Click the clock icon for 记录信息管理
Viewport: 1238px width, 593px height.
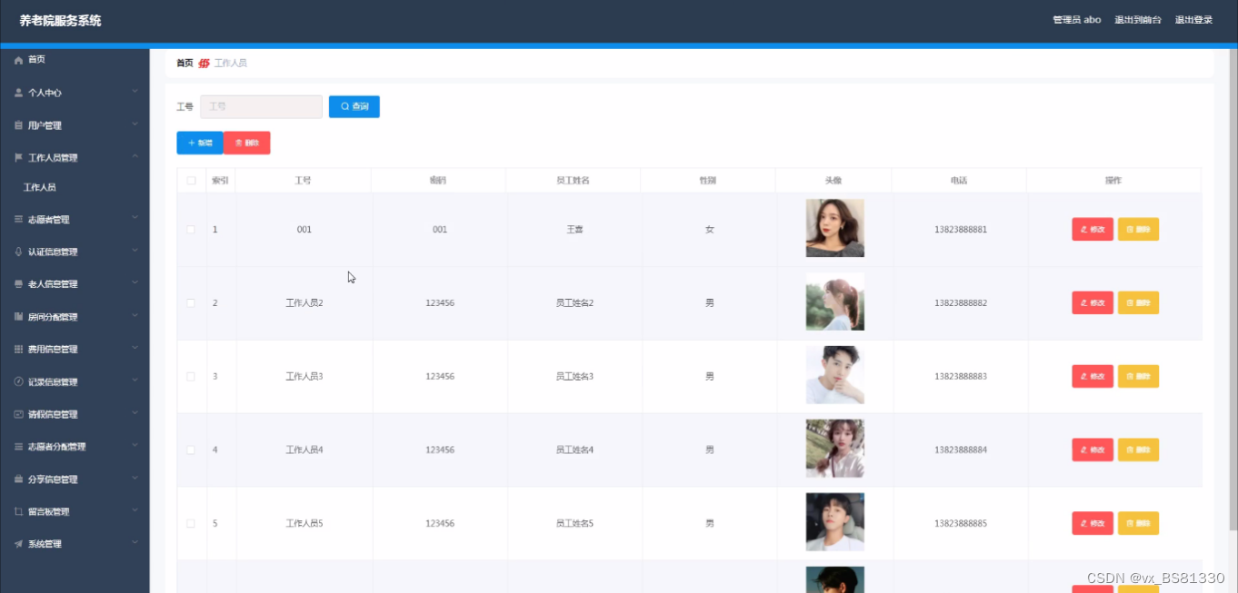pos(18,381)
